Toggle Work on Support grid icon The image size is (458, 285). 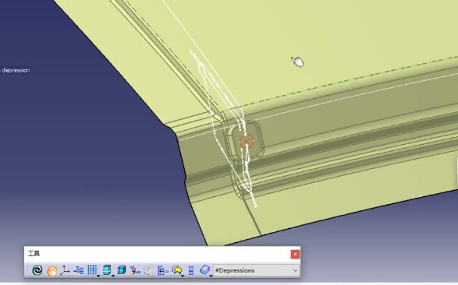coord(92,270)
